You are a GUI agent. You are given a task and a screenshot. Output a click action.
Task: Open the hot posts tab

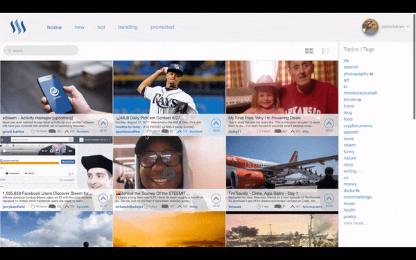pyautogui.click(x=101, y=27)
